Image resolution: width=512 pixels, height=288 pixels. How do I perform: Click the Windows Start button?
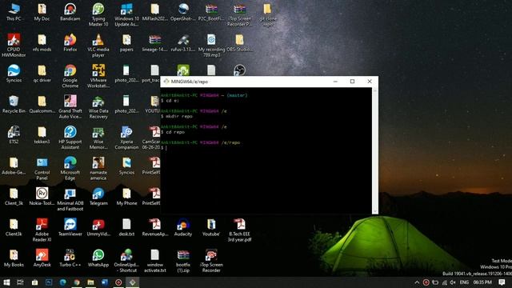point(6,282)
